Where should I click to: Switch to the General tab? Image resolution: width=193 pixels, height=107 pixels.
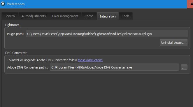[x=10, y=16]
